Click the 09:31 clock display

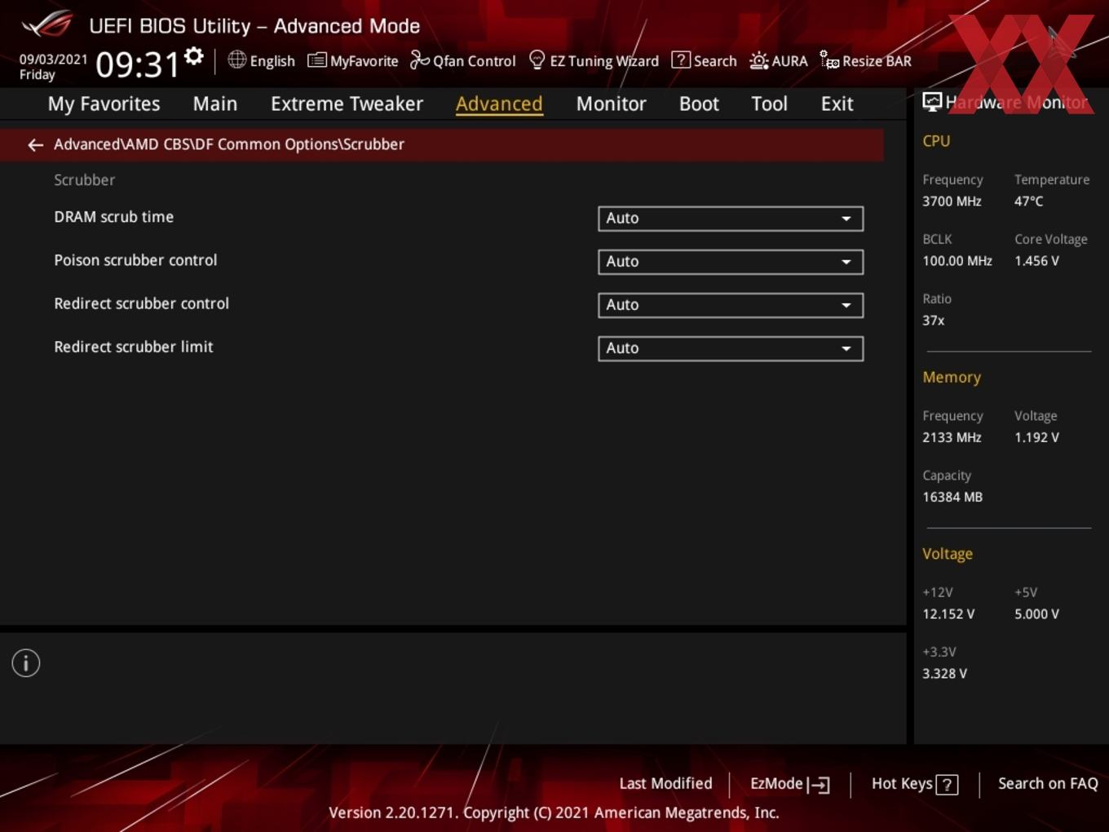(137, 64)
